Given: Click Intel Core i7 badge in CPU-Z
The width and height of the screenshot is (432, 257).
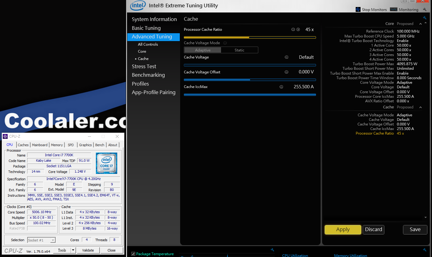Looking at the screenshot, I should point(107,163).
